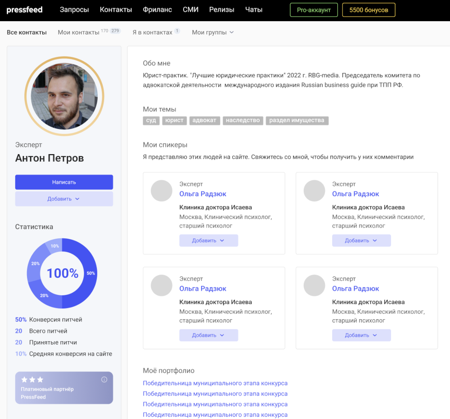Open the Фриланс menu item
The width and height of the screenshot is (450, 419).
coord(157,10)
